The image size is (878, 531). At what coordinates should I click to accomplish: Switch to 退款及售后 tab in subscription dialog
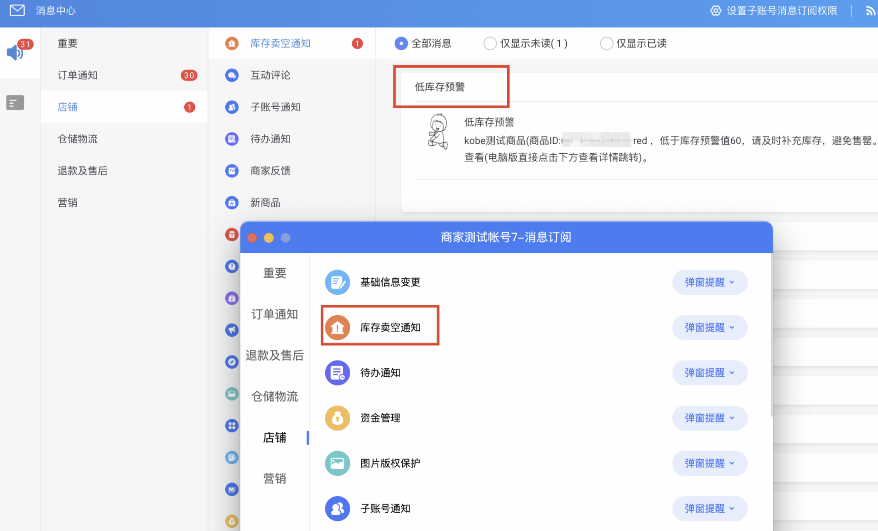coord(275,356)
